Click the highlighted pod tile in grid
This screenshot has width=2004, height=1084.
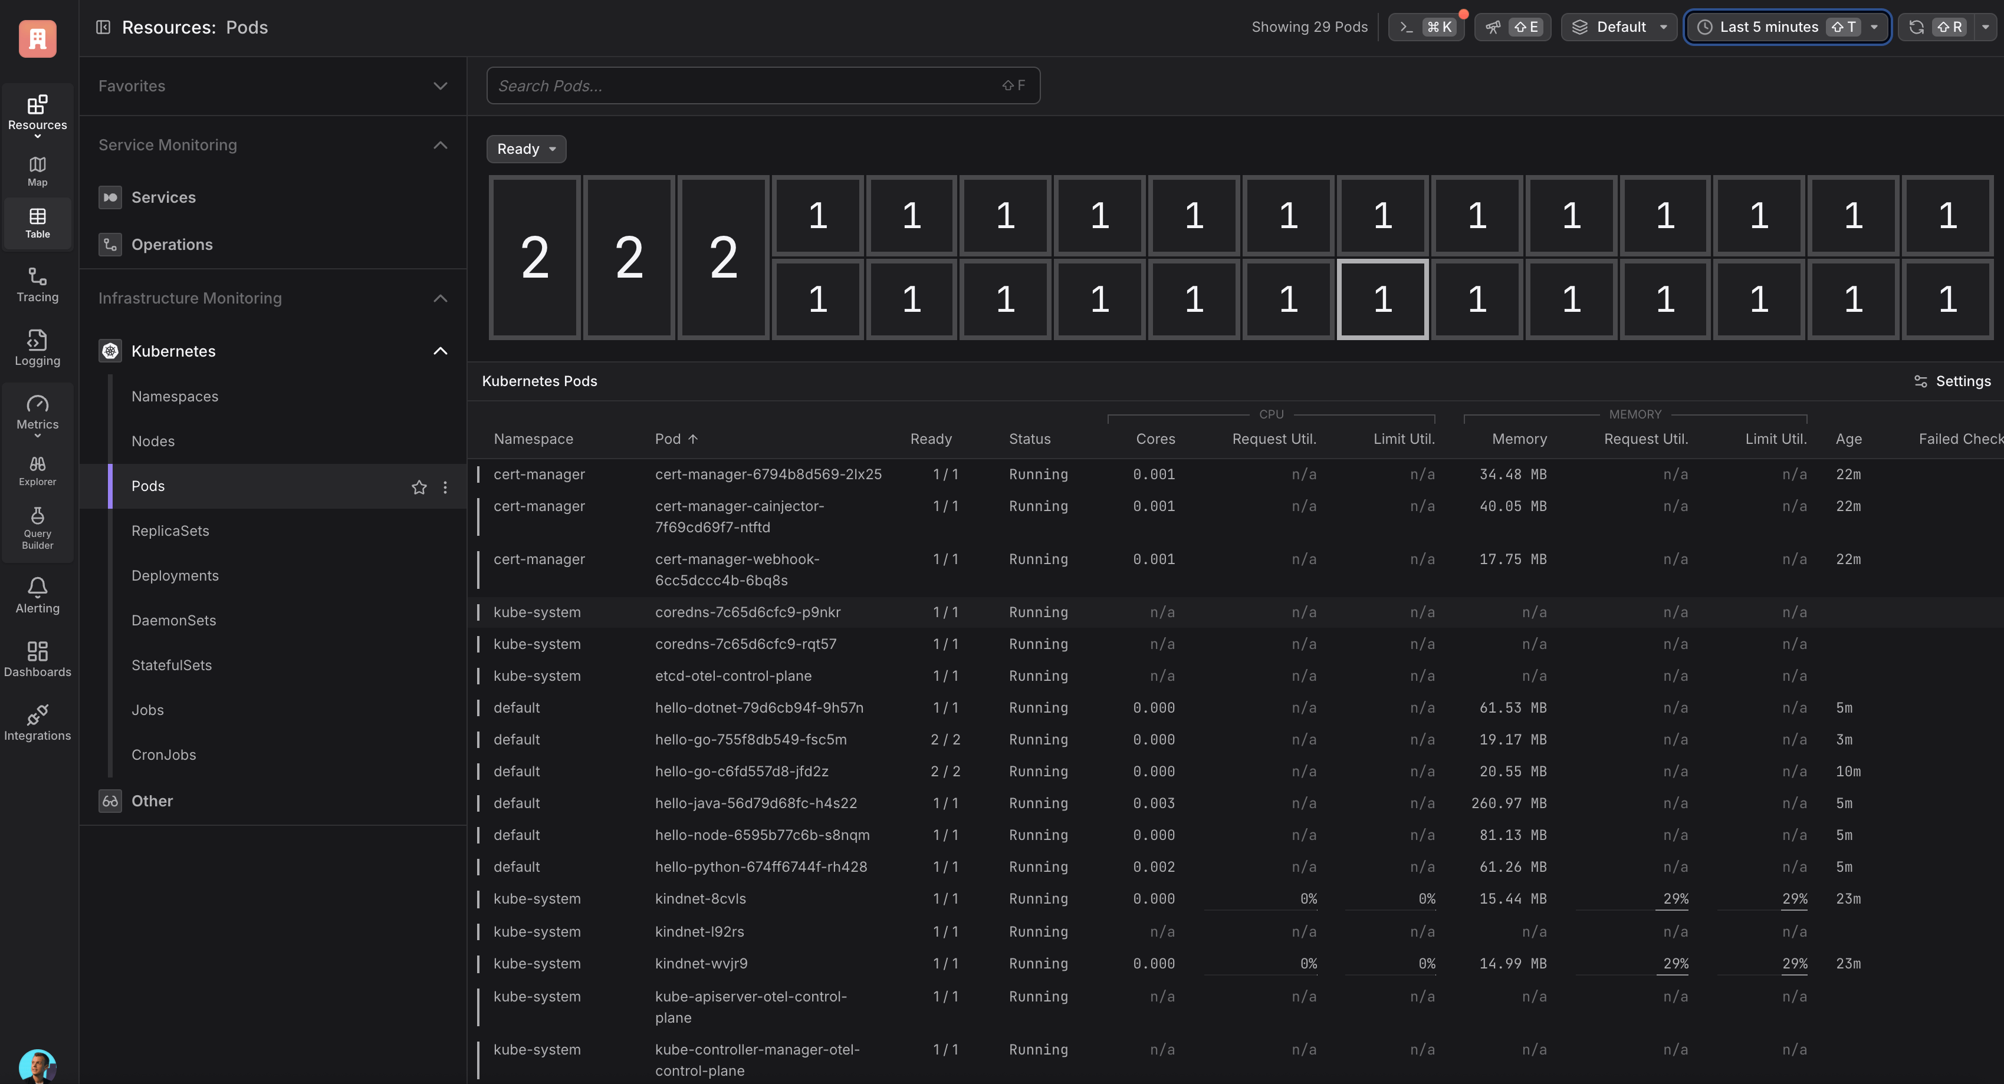[1382, 299]
